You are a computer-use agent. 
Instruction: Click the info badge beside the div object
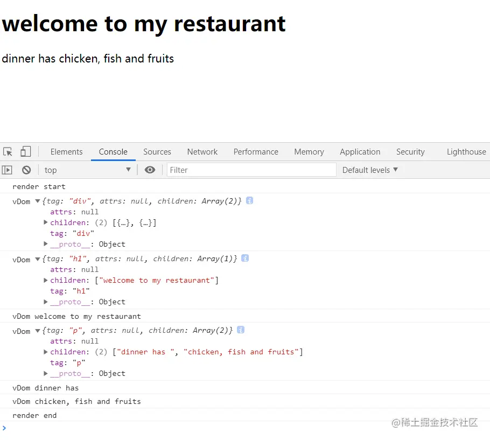pyautogui.click(x=249, y=201)
